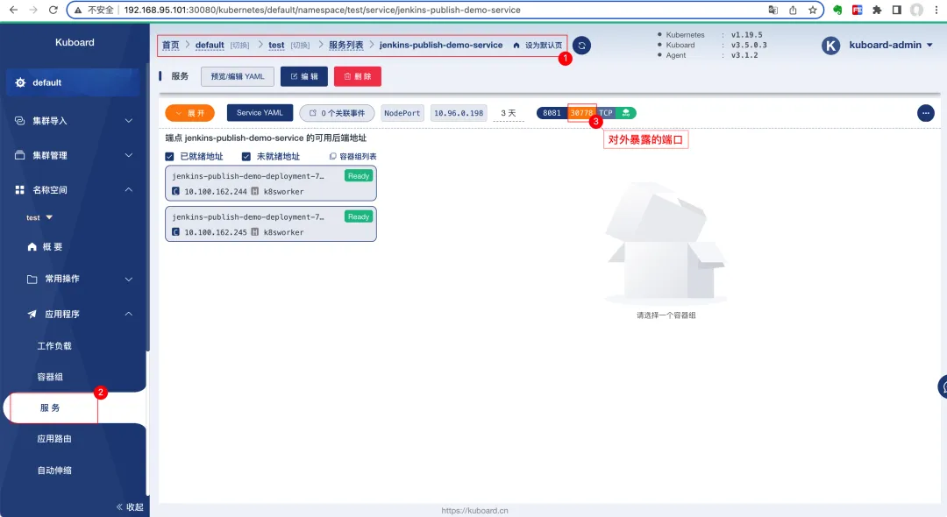Click the cluster IP 10.96.0.198

click(459, 113)
